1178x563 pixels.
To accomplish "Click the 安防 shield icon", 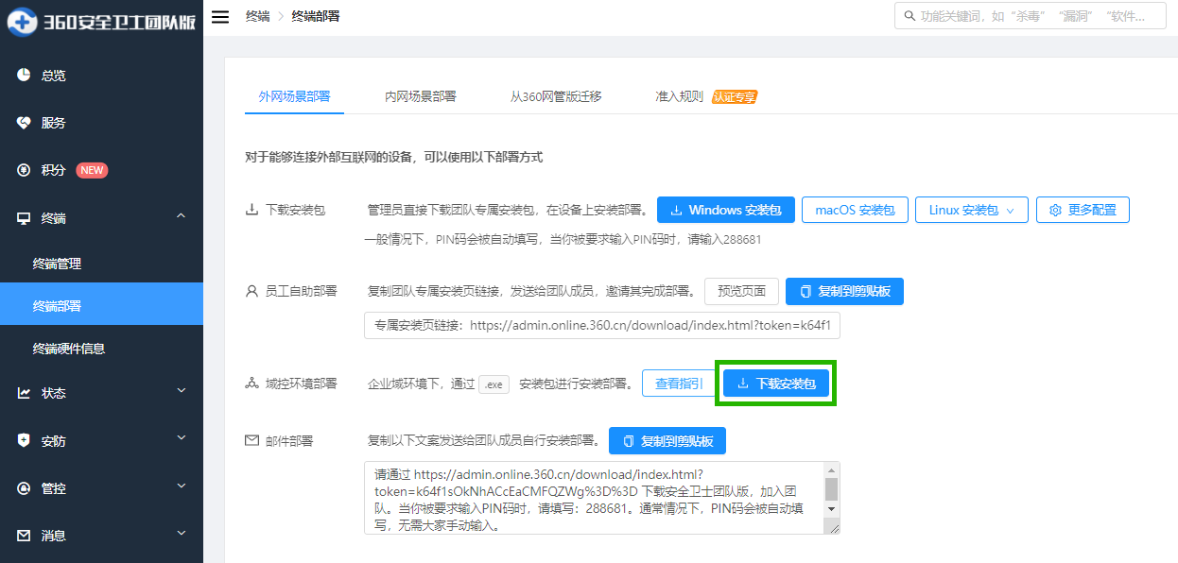I will pyautogui.click(x=25, y=440).
